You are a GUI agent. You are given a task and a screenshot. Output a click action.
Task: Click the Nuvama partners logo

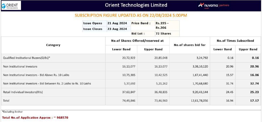(214, 6)
